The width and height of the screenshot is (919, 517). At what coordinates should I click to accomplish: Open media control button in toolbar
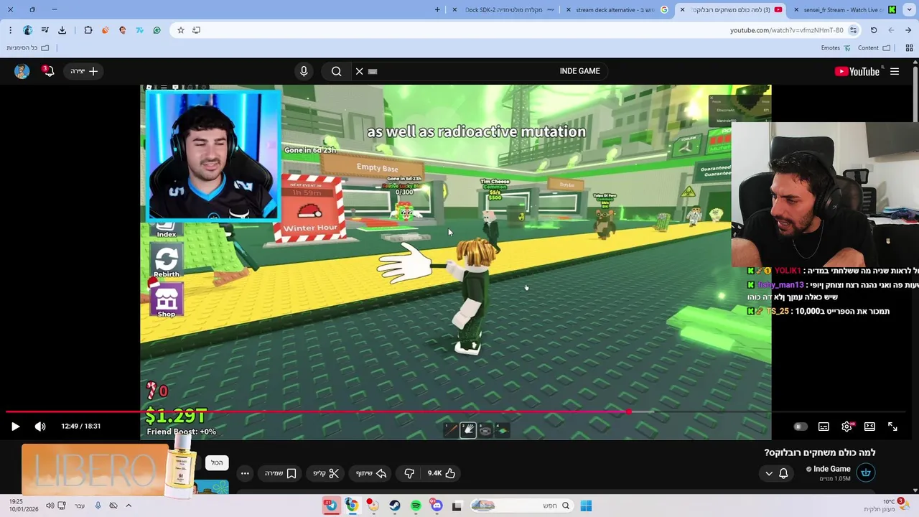click(x=45, y=30)
